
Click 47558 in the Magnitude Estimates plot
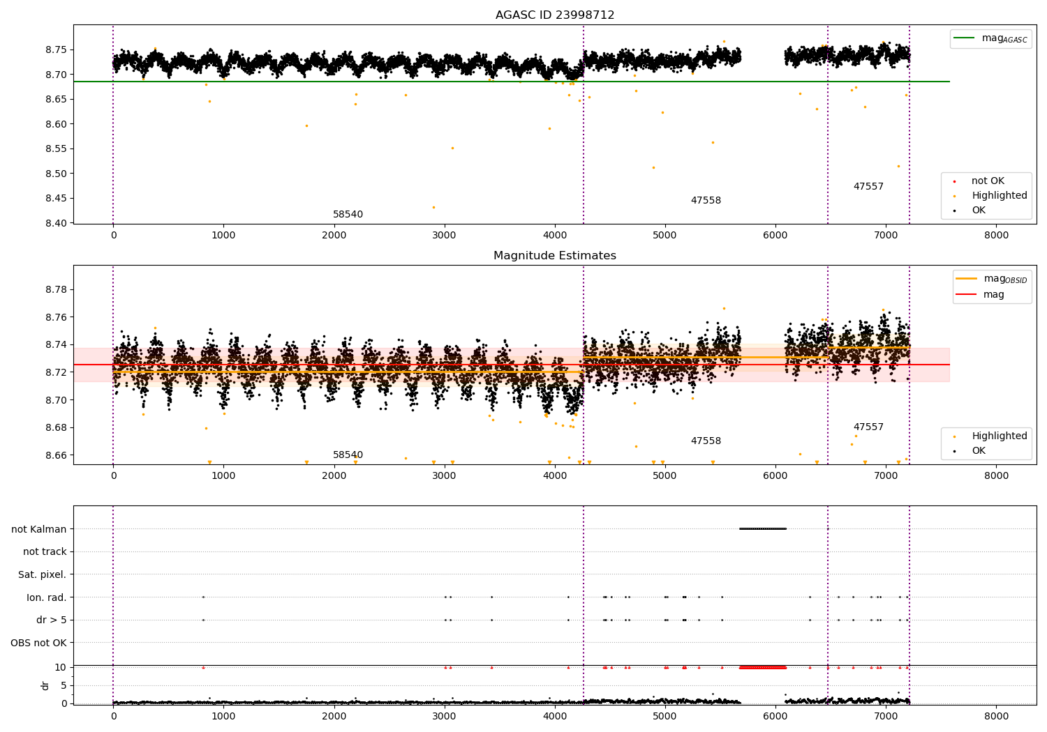point(706,441)
